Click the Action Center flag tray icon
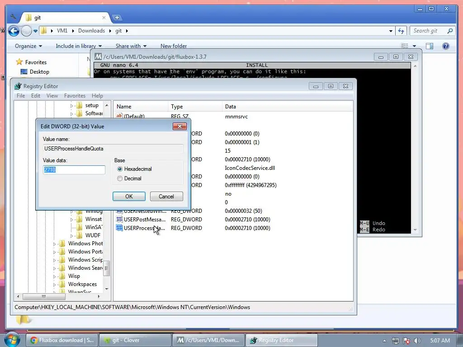Screen dimensions: 463x347 coord(406,341)
